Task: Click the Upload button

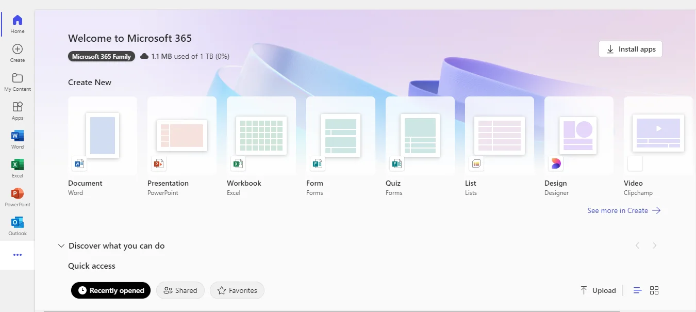Action: point(598,290)
